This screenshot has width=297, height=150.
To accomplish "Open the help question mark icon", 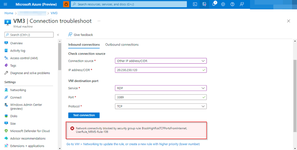I will click(x=232, y=4).
